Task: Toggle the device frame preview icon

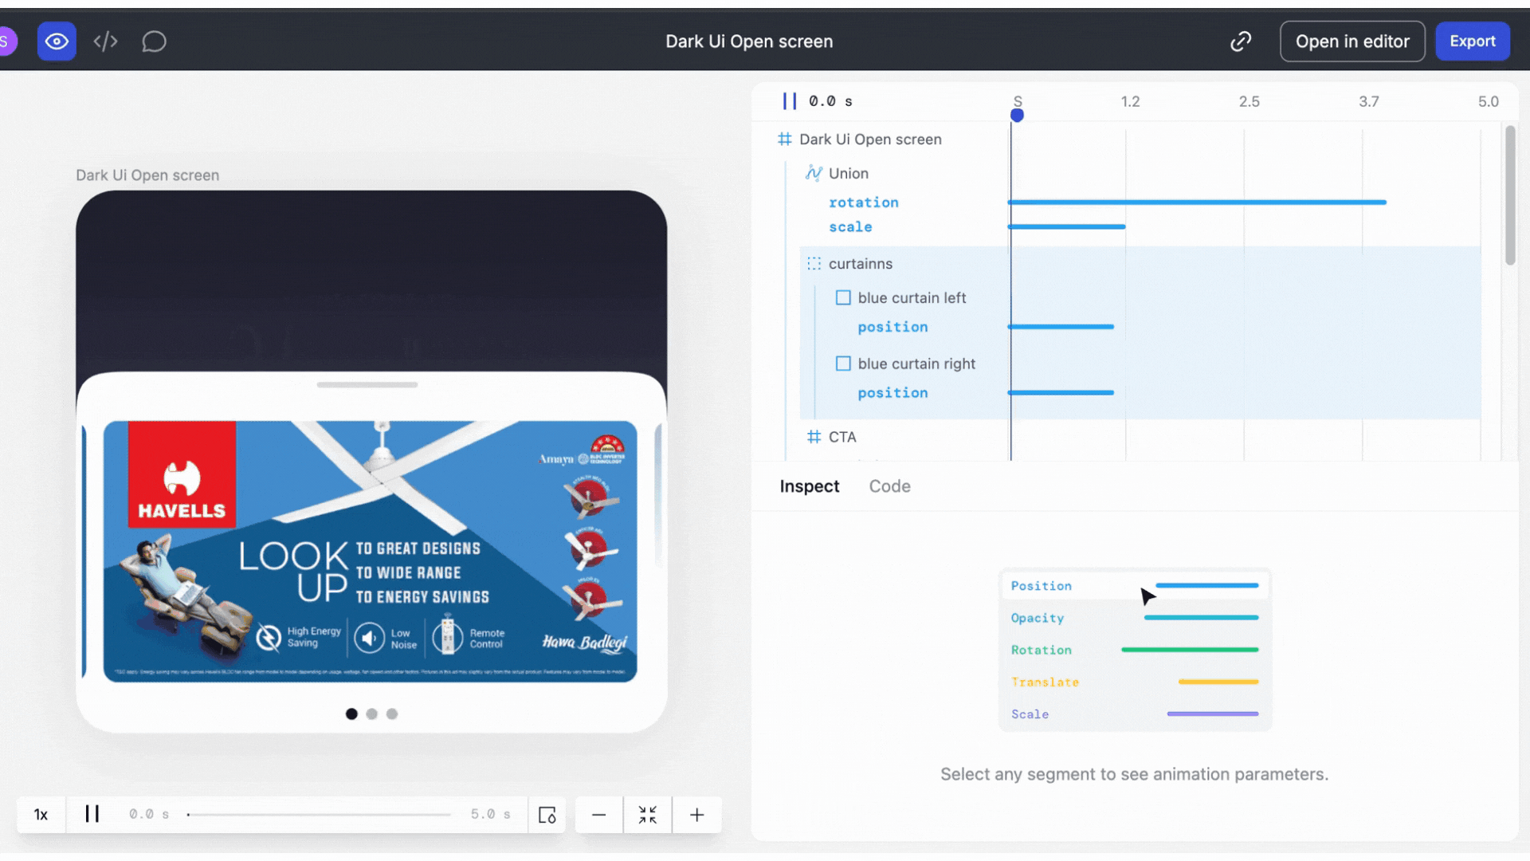Action: click(x=547, y=815)
